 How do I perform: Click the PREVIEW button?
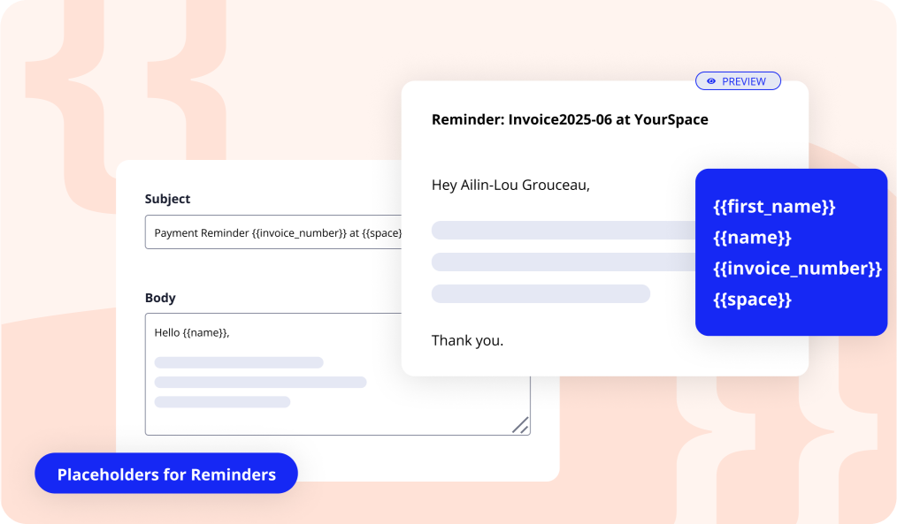[x=738, y=81]
